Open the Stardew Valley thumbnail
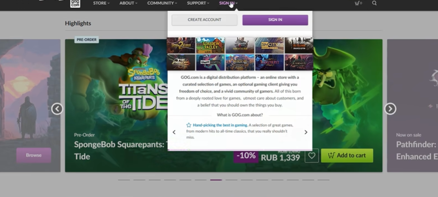438x197 pixels. [x=211, y=45]
